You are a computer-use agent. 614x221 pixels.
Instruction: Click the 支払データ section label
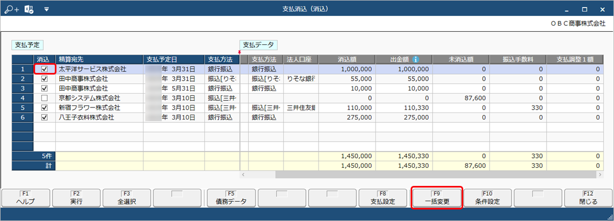click(258, 44)
